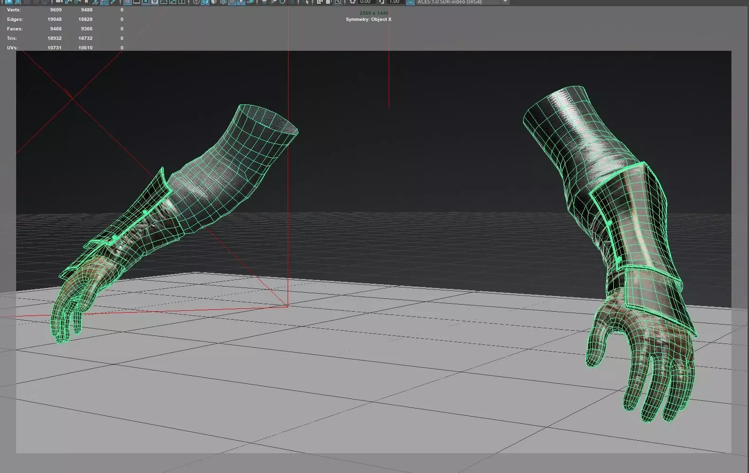749x473 pixels.
Task: Click the edges value 18828
Action: (x=85, y=19)
